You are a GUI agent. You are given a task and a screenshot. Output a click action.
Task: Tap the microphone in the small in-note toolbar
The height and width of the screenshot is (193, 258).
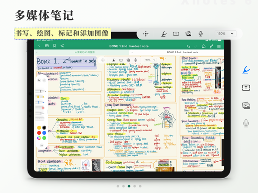[x=136, y=60]
